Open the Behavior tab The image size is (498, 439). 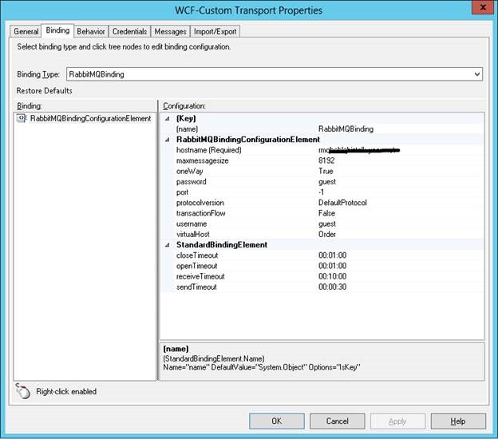(x=91, y=31)
